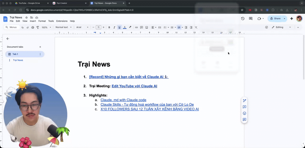305x148 pixels.
Task: Open the zoom 150% dropdown
Action: coord(46,27)
